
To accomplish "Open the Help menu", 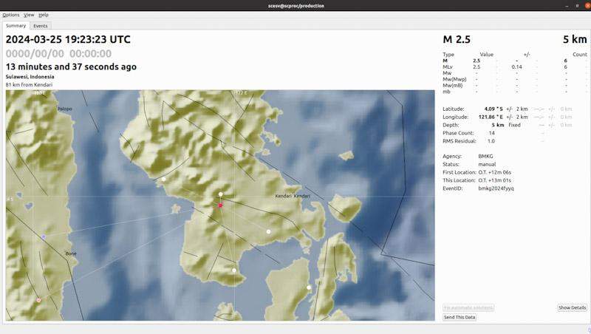I will pos(44,15).
